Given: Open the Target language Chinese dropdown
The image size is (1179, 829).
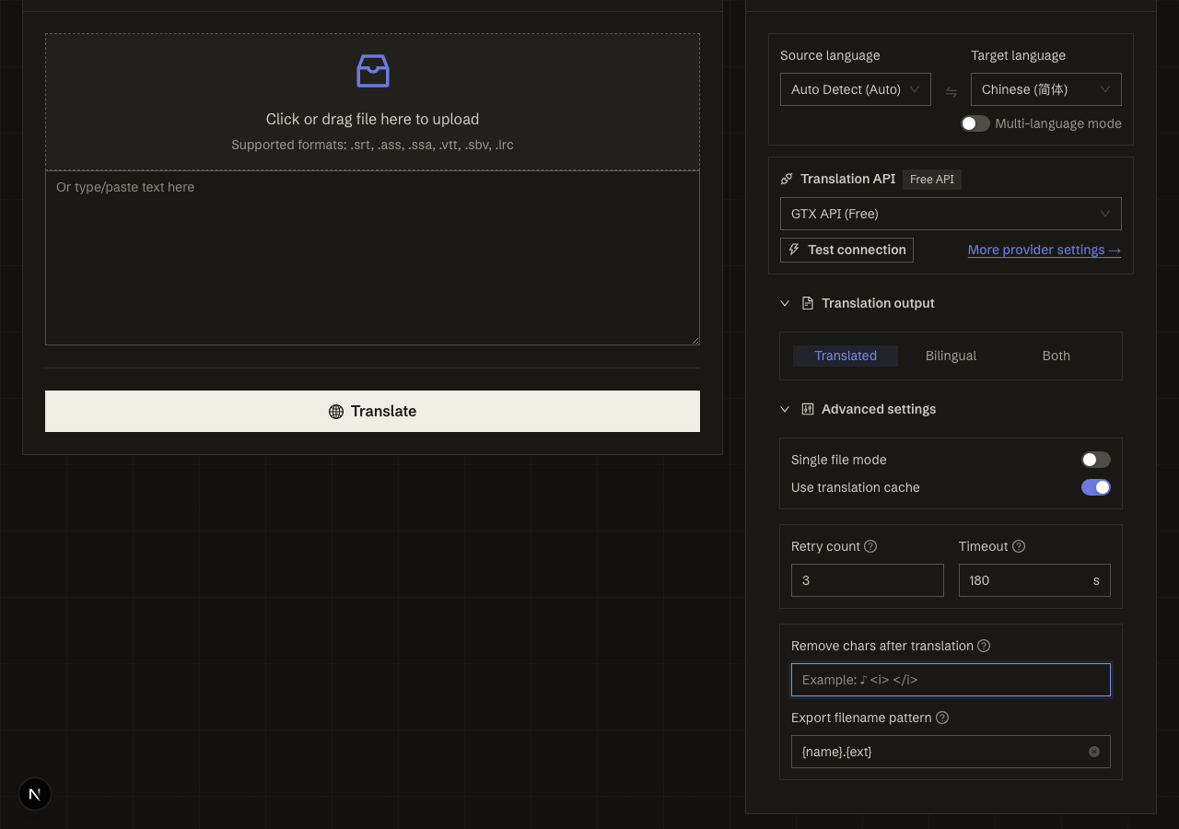Looking at the screenshot, I should pyautogui.click(x=1046, y=89).
